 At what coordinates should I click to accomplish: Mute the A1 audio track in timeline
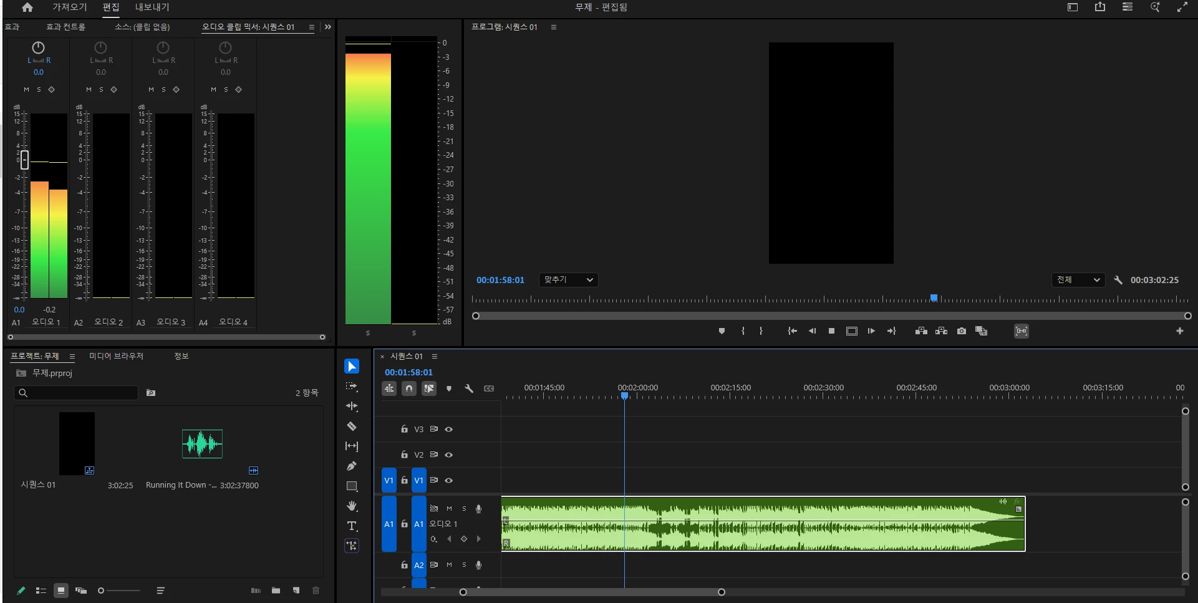click(x=449, y=509)
